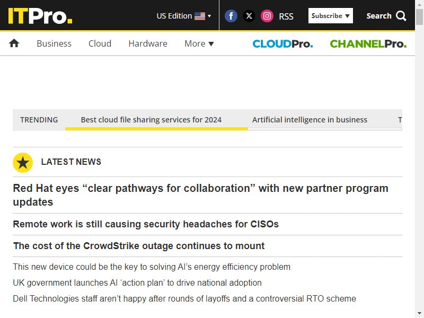Click the trending bar yellow progress slider
424x318 pixels.
156,129
